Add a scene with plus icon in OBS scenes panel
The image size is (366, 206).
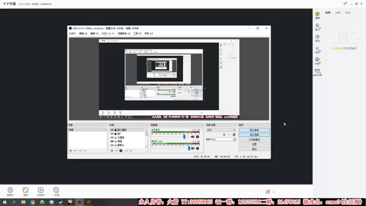[x=71, y=151]
